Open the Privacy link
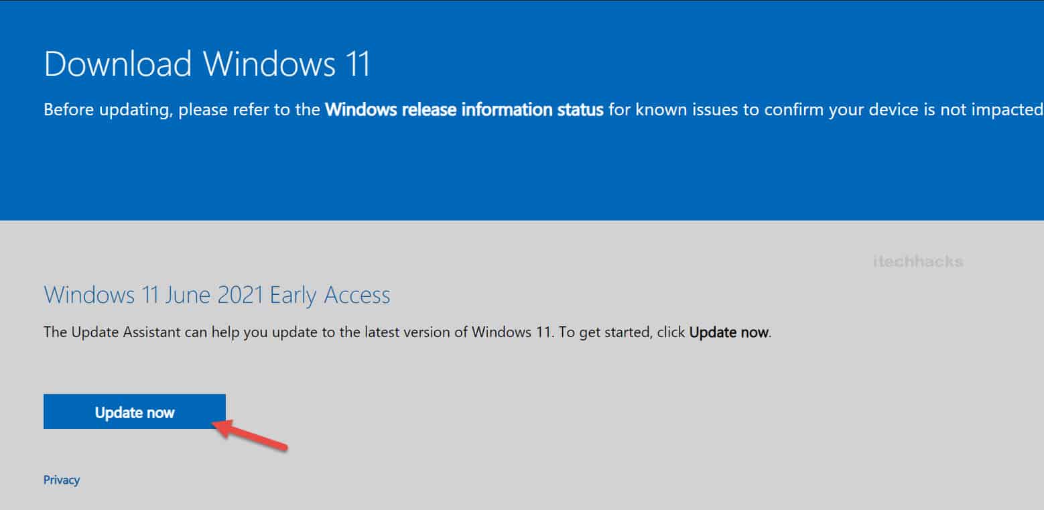 [62, 480]
